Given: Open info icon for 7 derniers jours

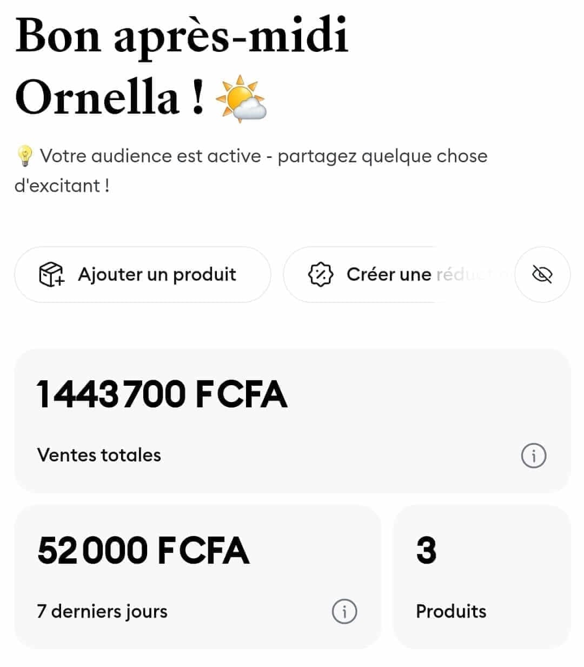Looking at the screenshot, I should coord(344,611).
